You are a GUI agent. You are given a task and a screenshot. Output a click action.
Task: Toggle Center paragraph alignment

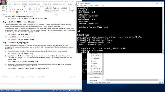click(x=32, y=9)
